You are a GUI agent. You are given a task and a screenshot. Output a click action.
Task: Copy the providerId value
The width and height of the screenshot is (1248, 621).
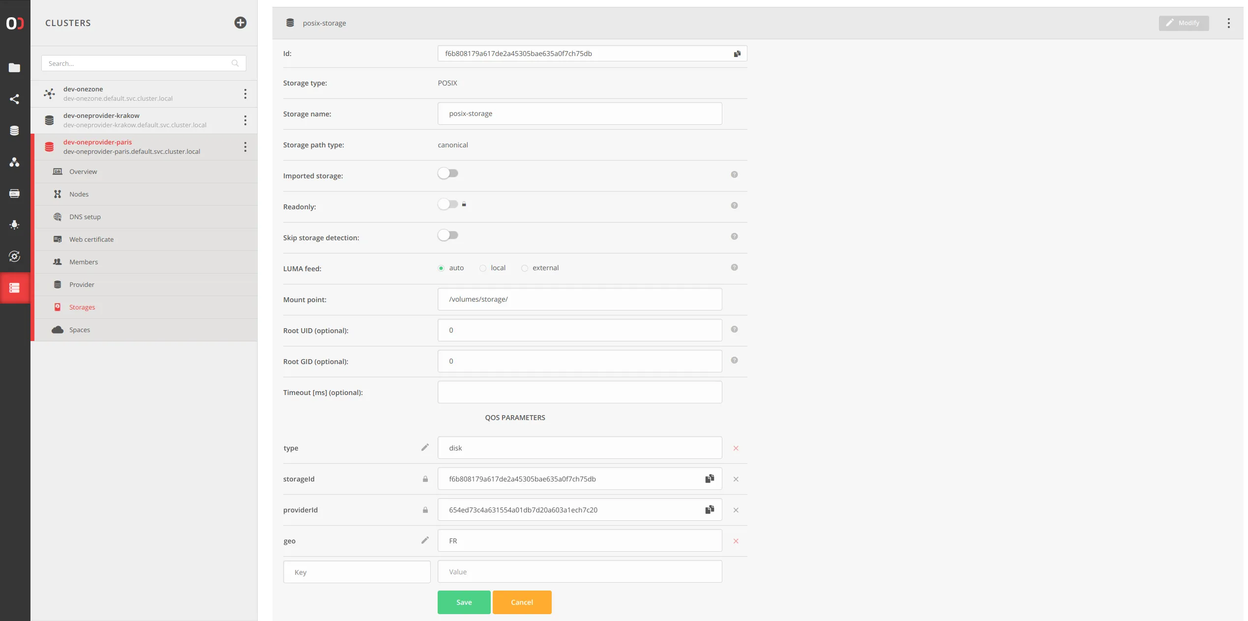pyautogui.click(x=709, y=509)
